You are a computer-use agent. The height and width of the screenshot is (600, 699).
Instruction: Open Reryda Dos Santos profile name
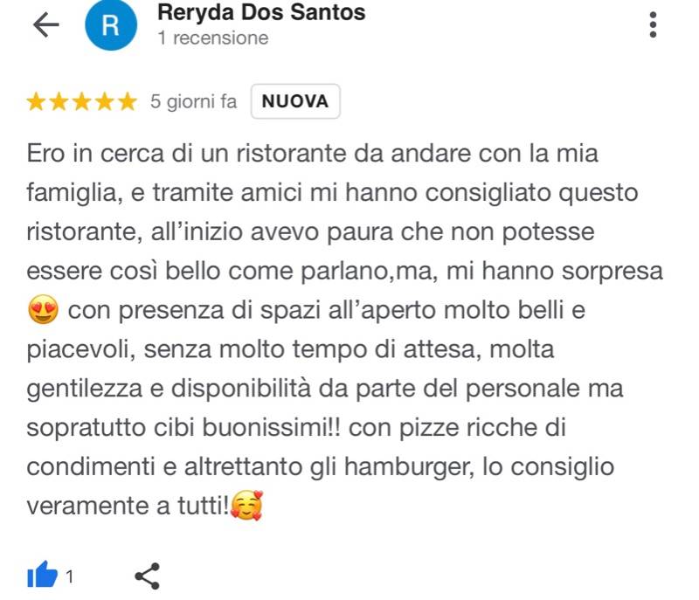(261, 12)
